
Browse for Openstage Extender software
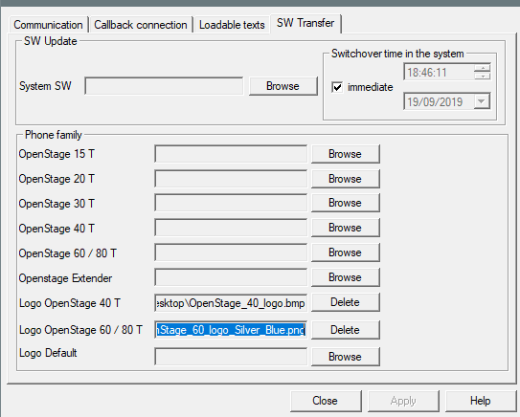(x=345, y=277)
